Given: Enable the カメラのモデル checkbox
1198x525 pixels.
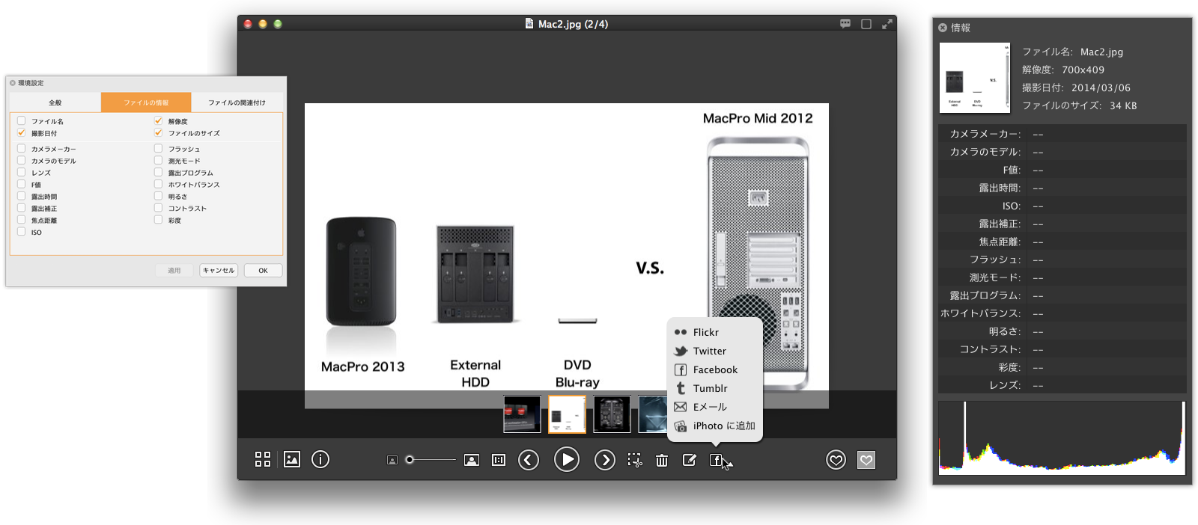Looking at the screenshot, I should pyautogui.click(x=22, y=160).
